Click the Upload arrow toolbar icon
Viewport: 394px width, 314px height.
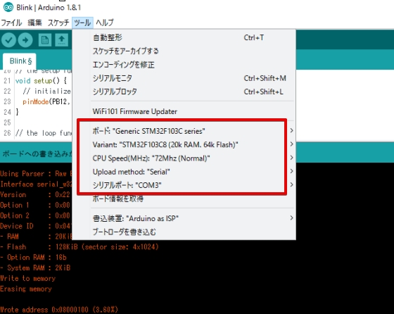pos(25,39)
